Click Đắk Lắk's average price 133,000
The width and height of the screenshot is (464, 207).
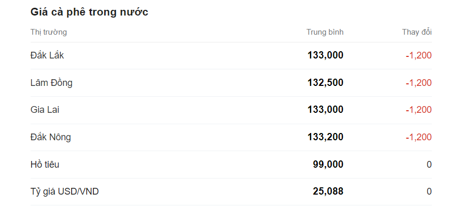point(325,55)
